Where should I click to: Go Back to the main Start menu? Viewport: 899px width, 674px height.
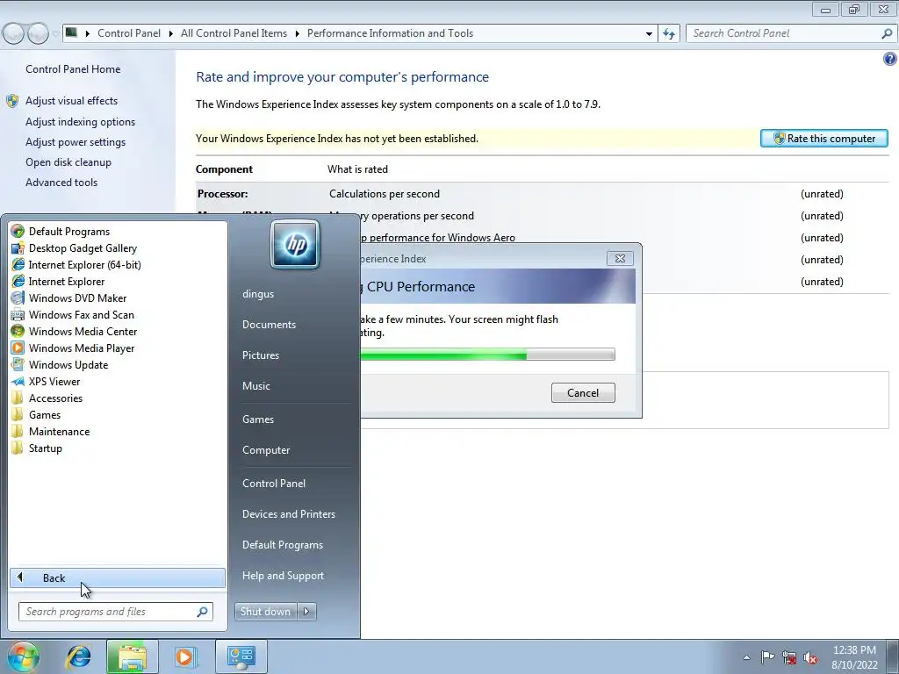118,577
